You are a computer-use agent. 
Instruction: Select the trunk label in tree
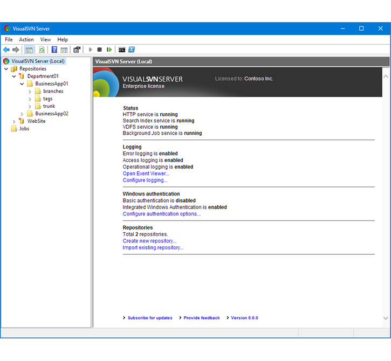(49, 106)
